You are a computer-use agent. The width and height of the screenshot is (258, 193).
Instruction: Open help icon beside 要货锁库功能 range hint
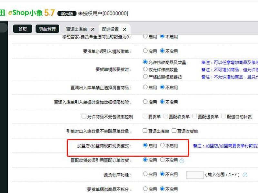click(245, 175)
